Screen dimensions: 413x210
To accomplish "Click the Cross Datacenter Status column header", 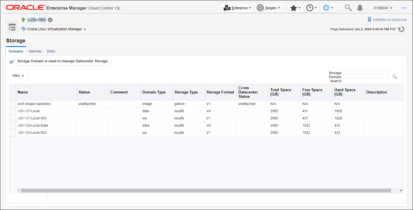I will (x=253, y=92).
